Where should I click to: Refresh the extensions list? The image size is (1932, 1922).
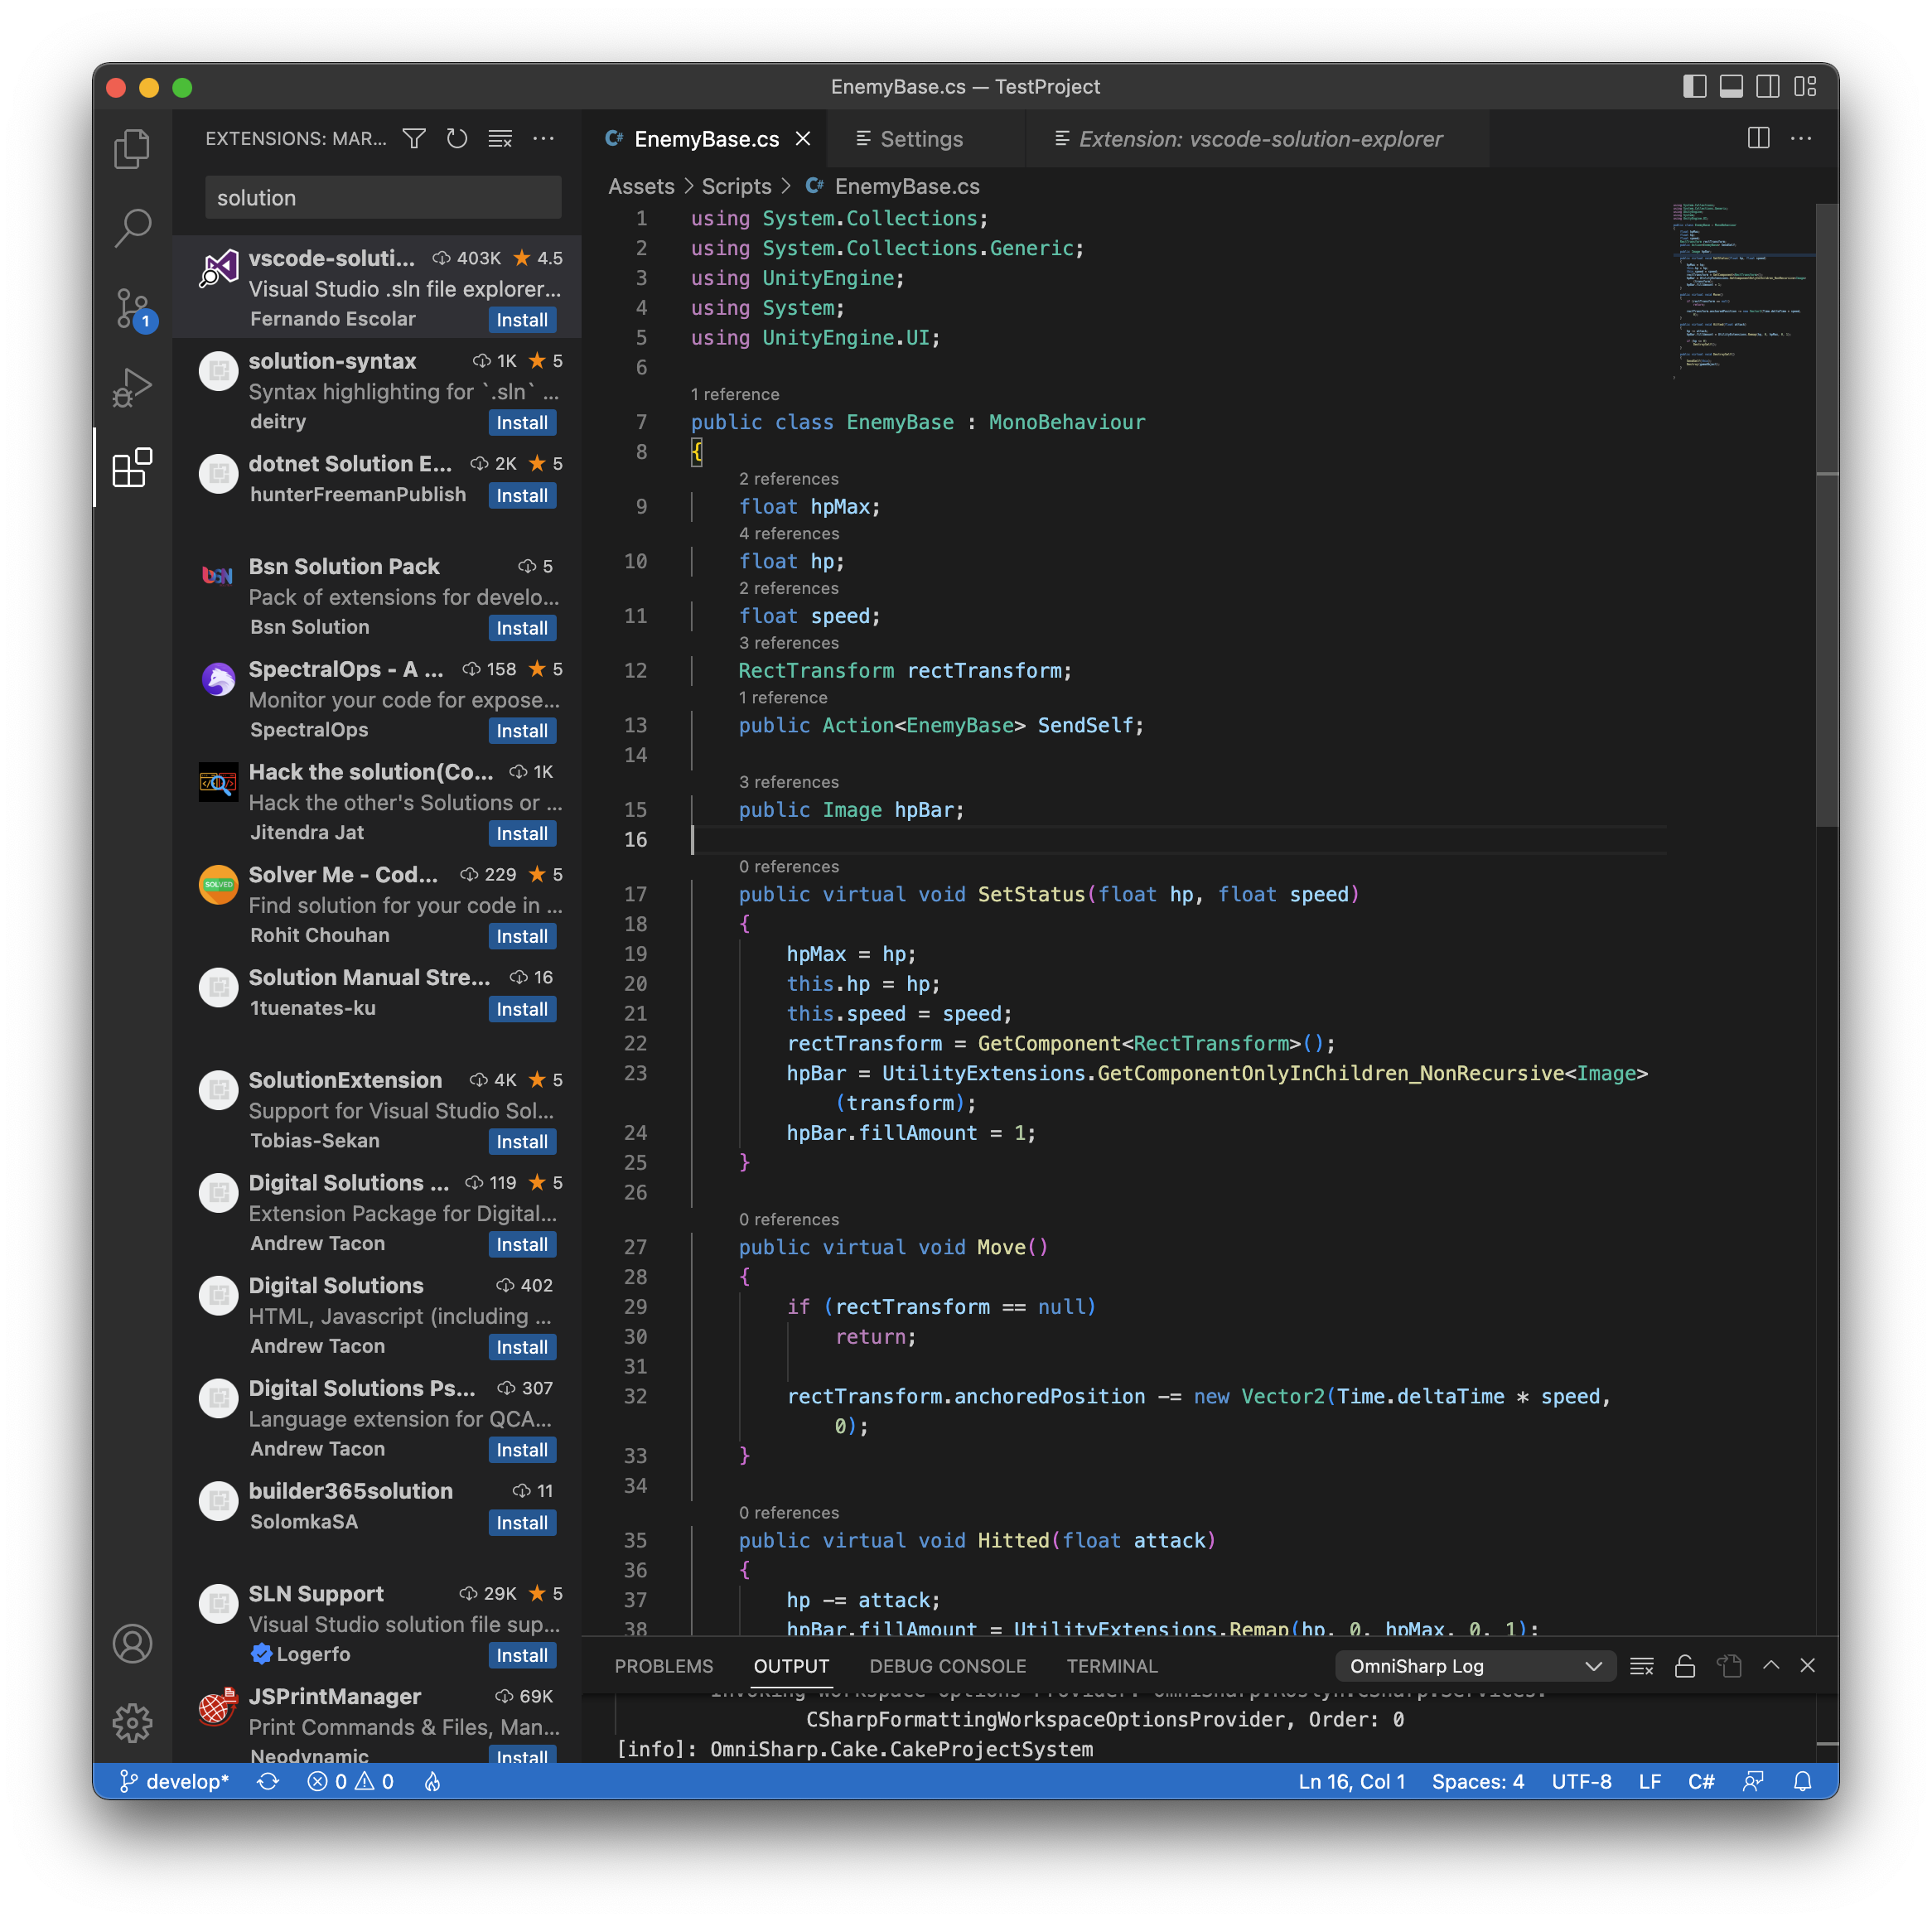[457, 139]
